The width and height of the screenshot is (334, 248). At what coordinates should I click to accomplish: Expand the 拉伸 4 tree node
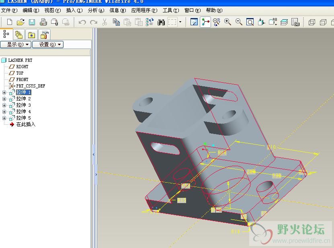pos(4,112)
